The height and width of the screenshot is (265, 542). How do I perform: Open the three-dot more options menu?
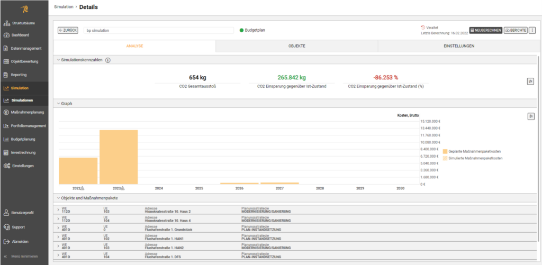532,30
